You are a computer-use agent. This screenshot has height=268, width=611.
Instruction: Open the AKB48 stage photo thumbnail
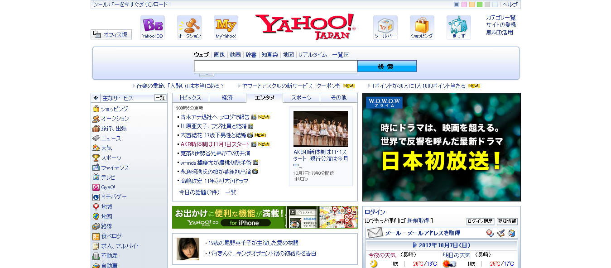[321, 129]
